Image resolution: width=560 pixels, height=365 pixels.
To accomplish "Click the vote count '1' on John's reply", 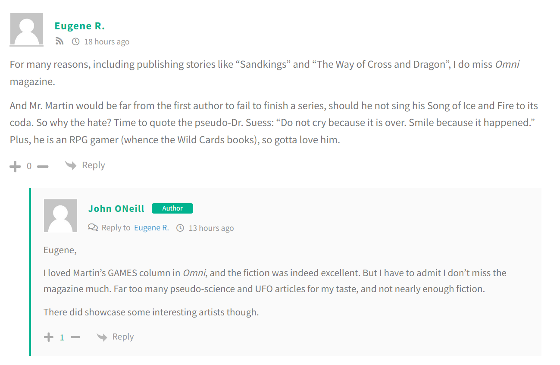I will coord(62,337).
